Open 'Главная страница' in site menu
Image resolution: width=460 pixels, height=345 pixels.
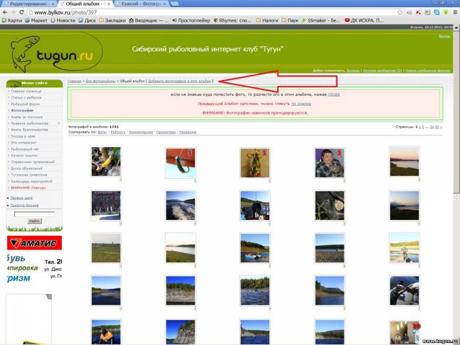[x=26, y=91]
